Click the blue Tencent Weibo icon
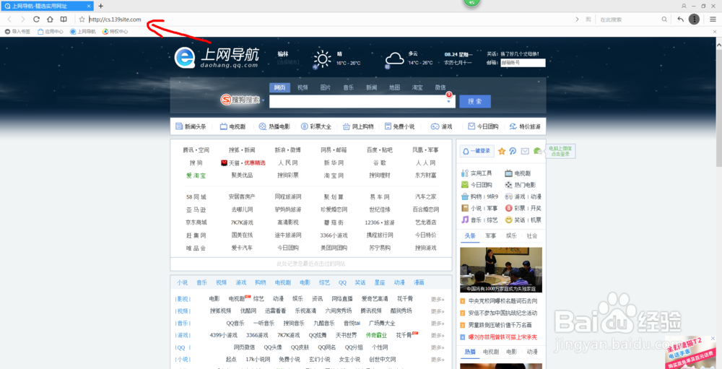Screen dimensions: 722x369 pyautogui.click(x=513, y=151)
